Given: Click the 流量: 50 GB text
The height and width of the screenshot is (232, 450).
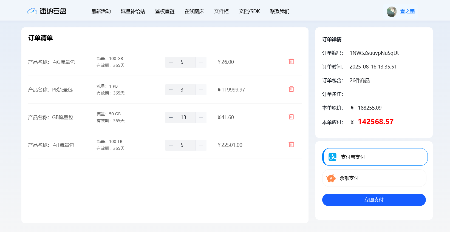Looking at the screenshot, I should coord(109,114).
